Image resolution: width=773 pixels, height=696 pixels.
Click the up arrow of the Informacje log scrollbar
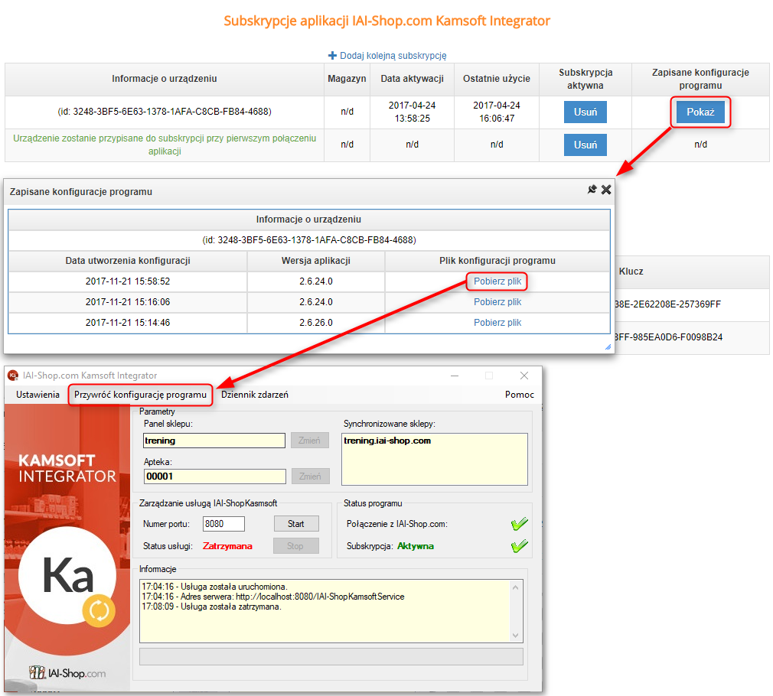[x=516, y=587]
